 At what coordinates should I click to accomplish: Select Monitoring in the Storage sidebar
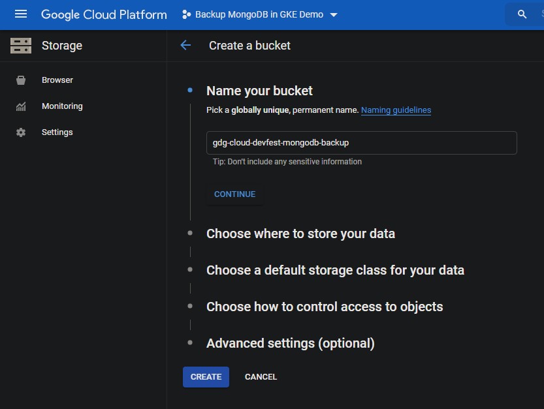click(62, 106)
